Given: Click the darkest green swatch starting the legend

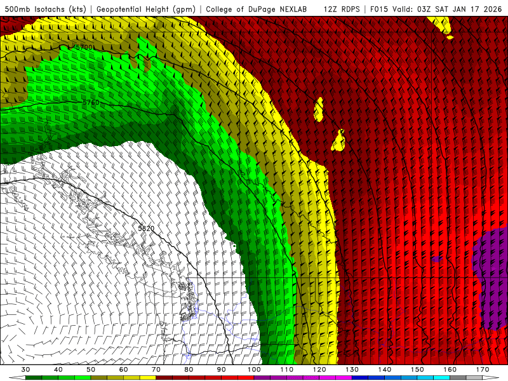Looking at the screenshot, I should pos(34,378).
